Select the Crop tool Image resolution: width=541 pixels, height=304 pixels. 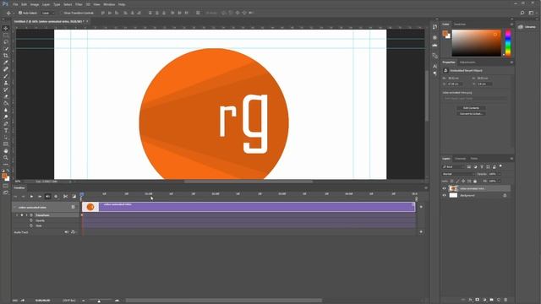pos(6,56)
